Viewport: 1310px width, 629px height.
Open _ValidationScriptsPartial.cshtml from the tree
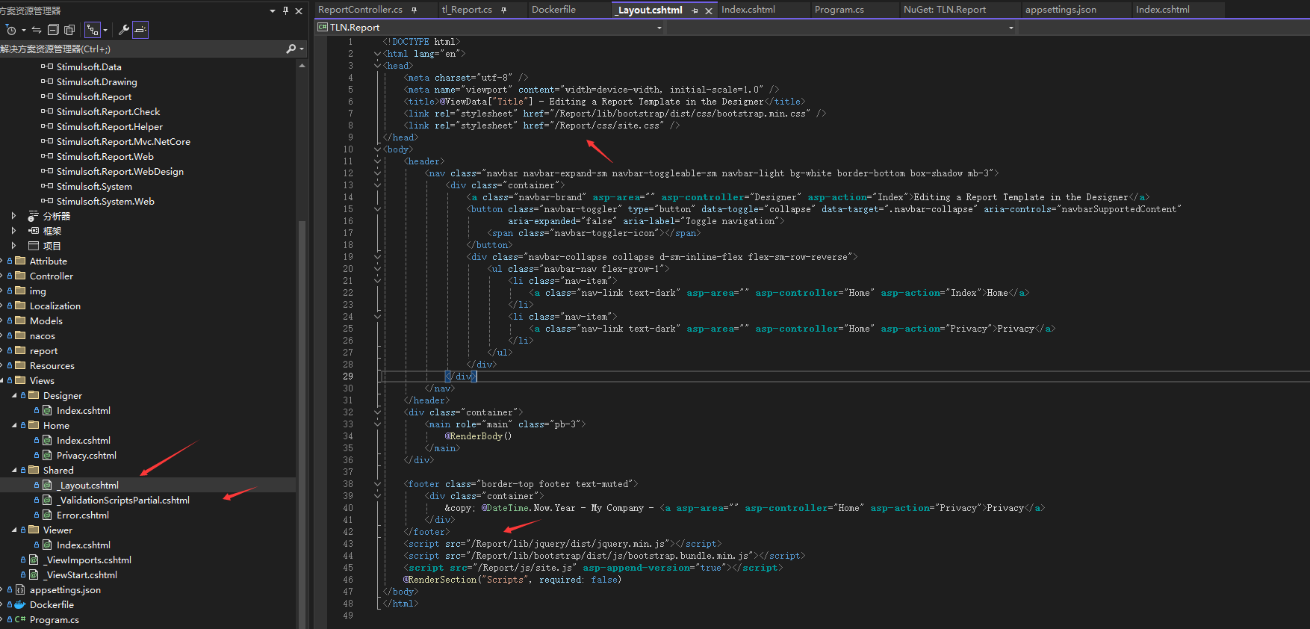click(124, 500)
